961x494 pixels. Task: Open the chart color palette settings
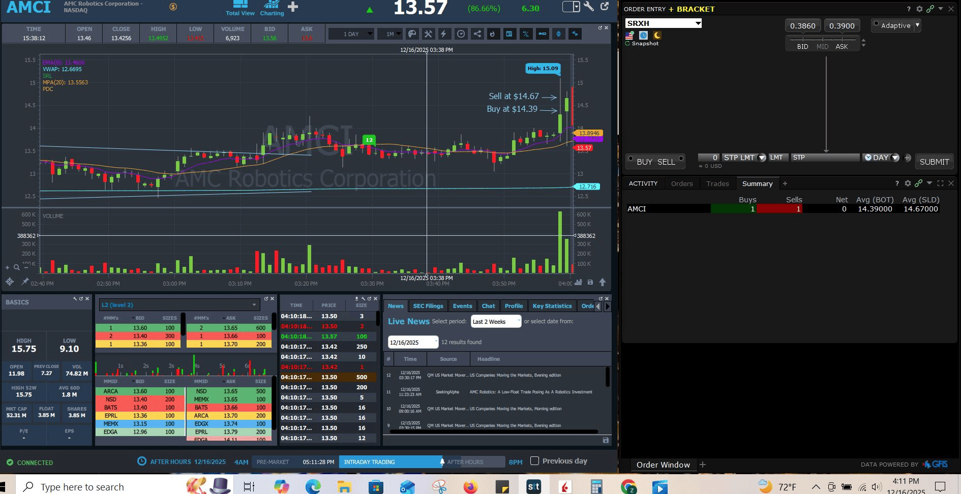point(412,34)
